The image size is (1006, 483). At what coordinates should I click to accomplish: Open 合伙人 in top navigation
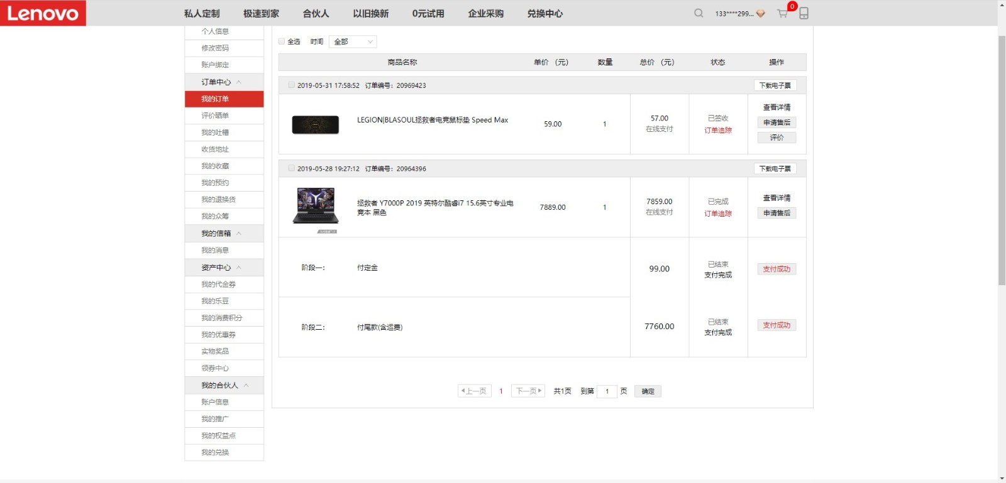coord(316,13)
